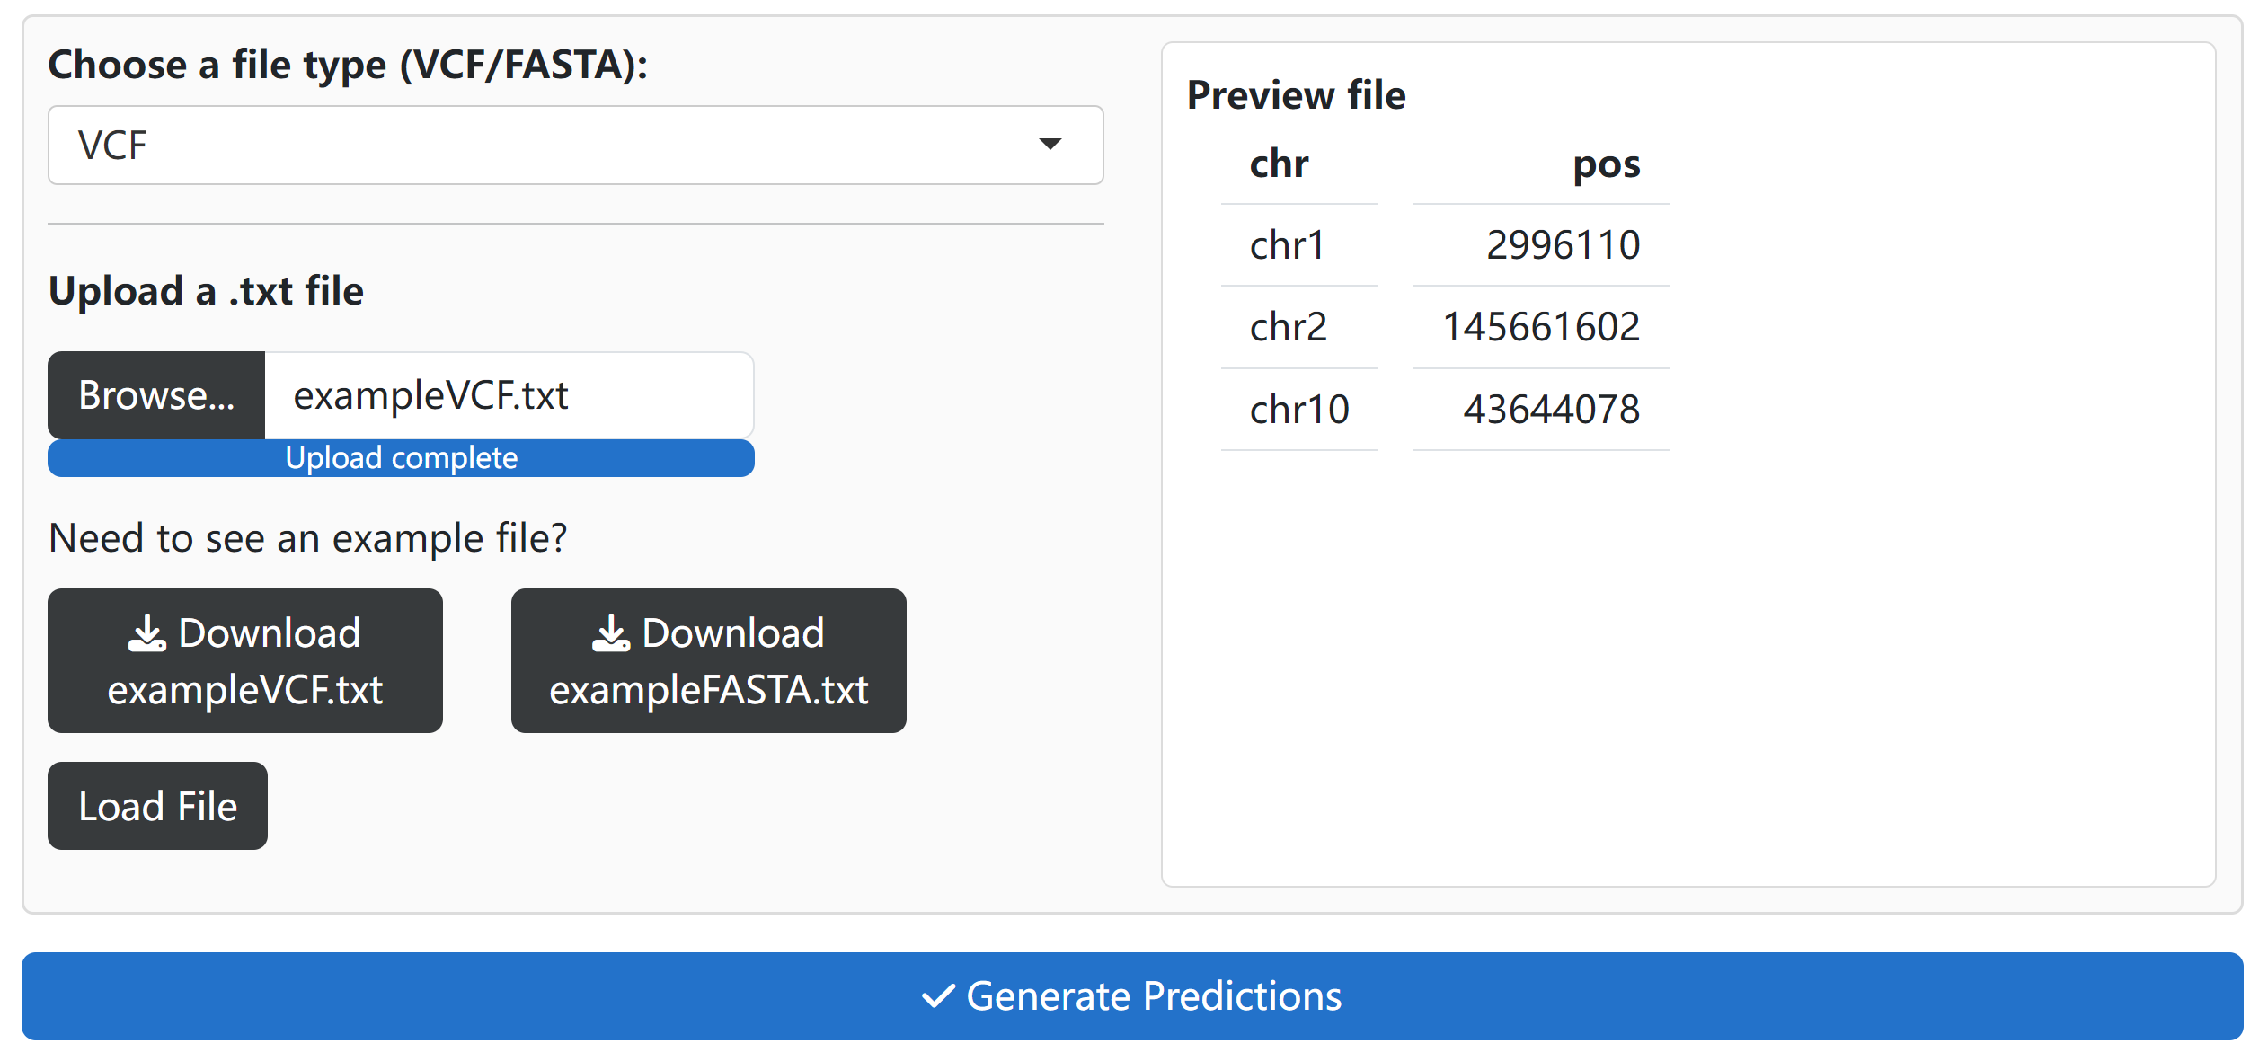
Task: Click the chr column header
Action: click(1279, 164)
